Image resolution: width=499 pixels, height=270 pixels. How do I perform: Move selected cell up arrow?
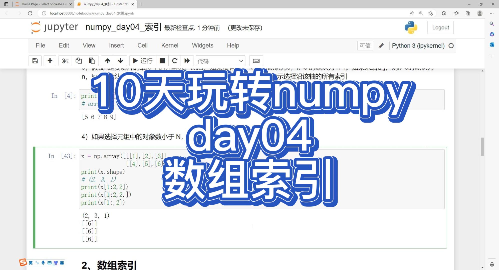(x=108, y=61)
